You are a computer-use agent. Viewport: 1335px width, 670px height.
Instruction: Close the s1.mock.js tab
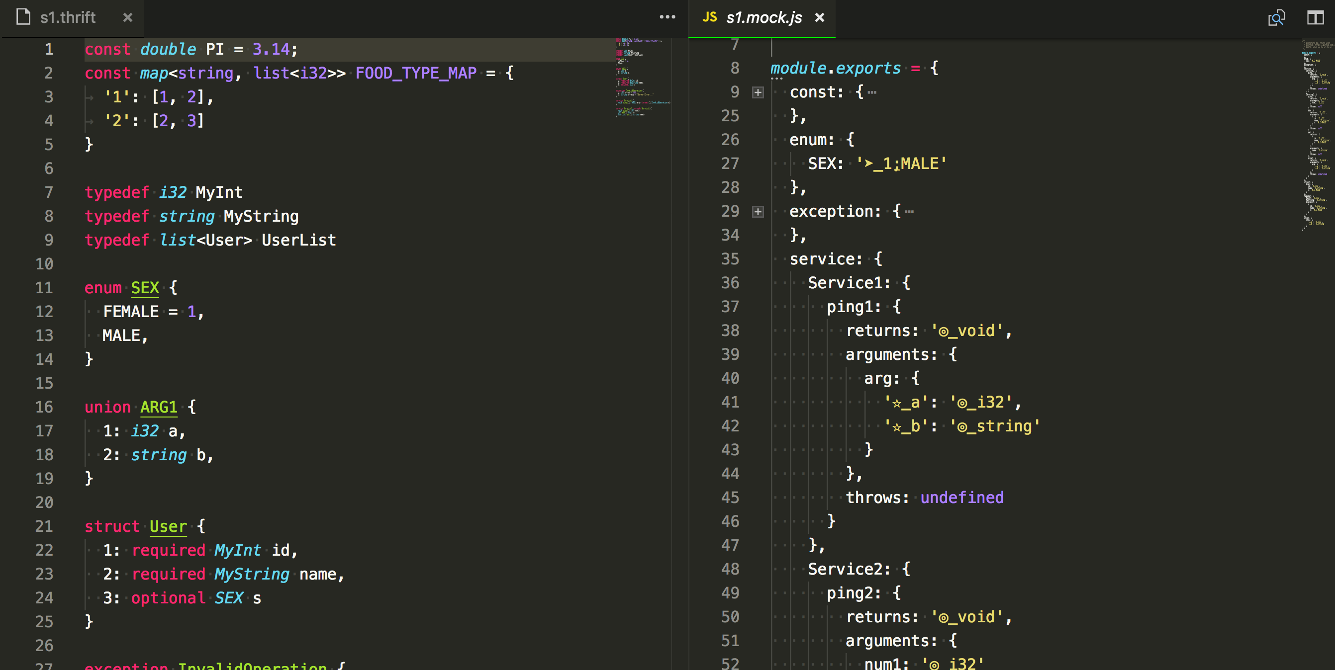[x=819, y=17]
